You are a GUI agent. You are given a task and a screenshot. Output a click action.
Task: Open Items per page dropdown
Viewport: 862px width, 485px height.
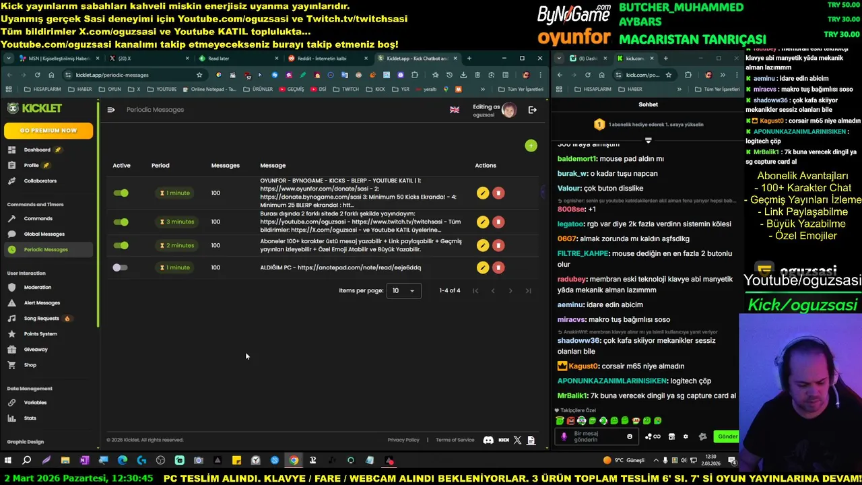(403, 290)
